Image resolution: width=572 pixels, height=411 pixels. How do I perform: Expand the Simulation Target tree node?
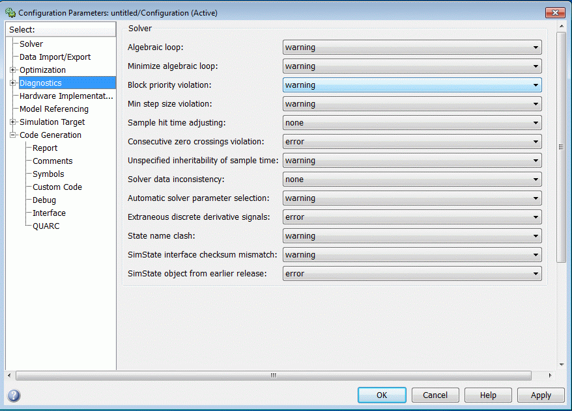point(13,122)
